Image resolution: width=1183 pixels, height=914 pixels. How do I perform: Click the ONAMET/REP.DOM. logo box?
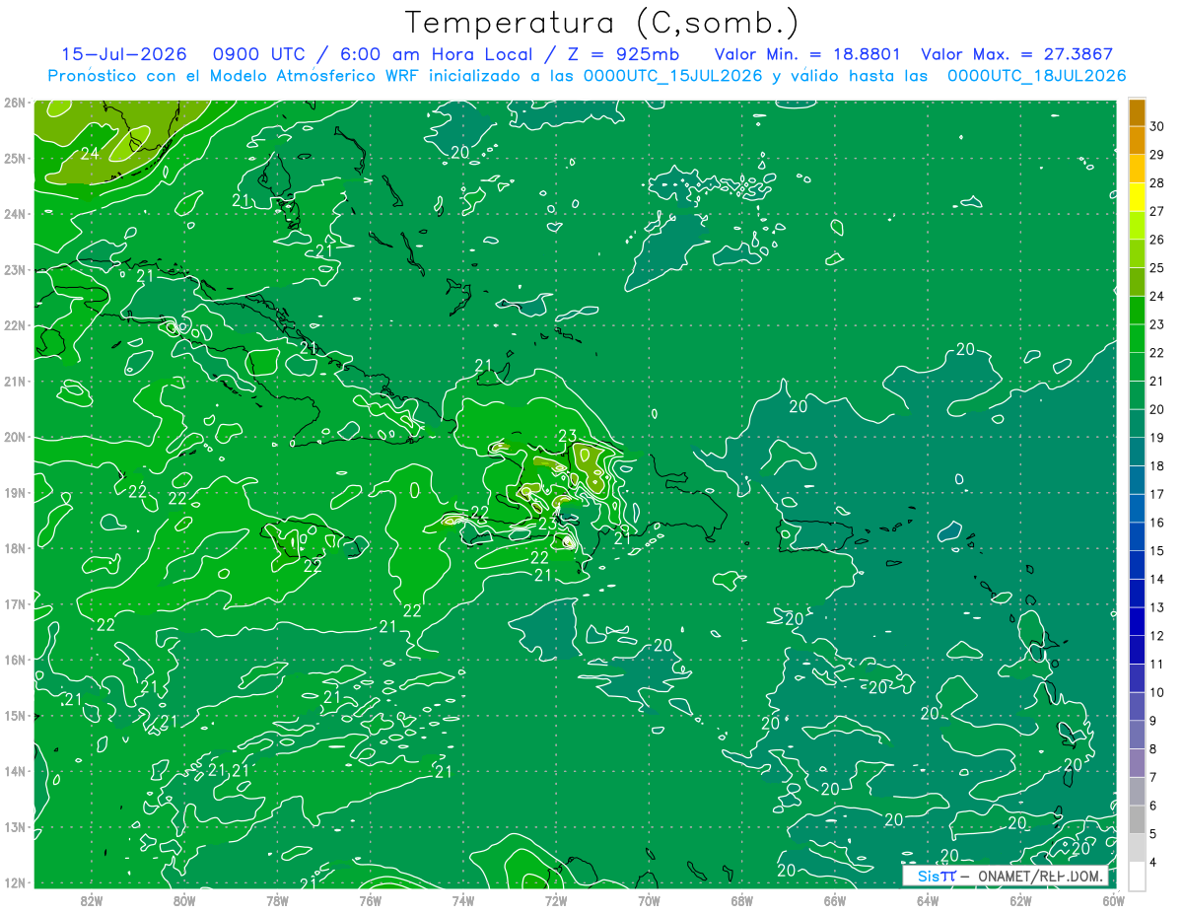(1006, 876)
